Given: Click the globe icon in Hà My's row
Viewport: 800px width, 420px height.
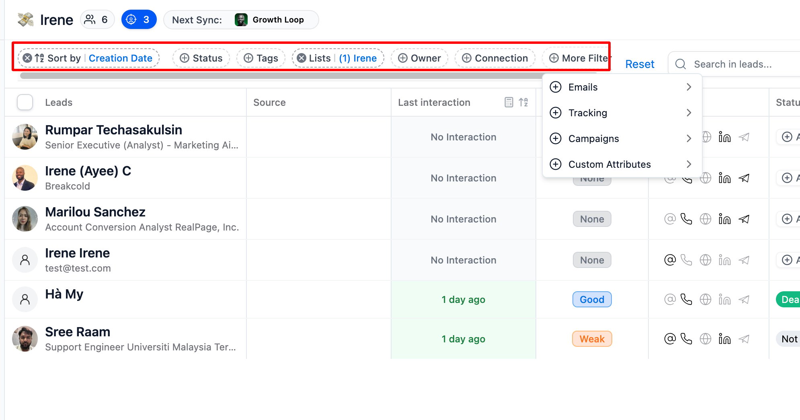Looking at the screenshot, I should 705,300.
